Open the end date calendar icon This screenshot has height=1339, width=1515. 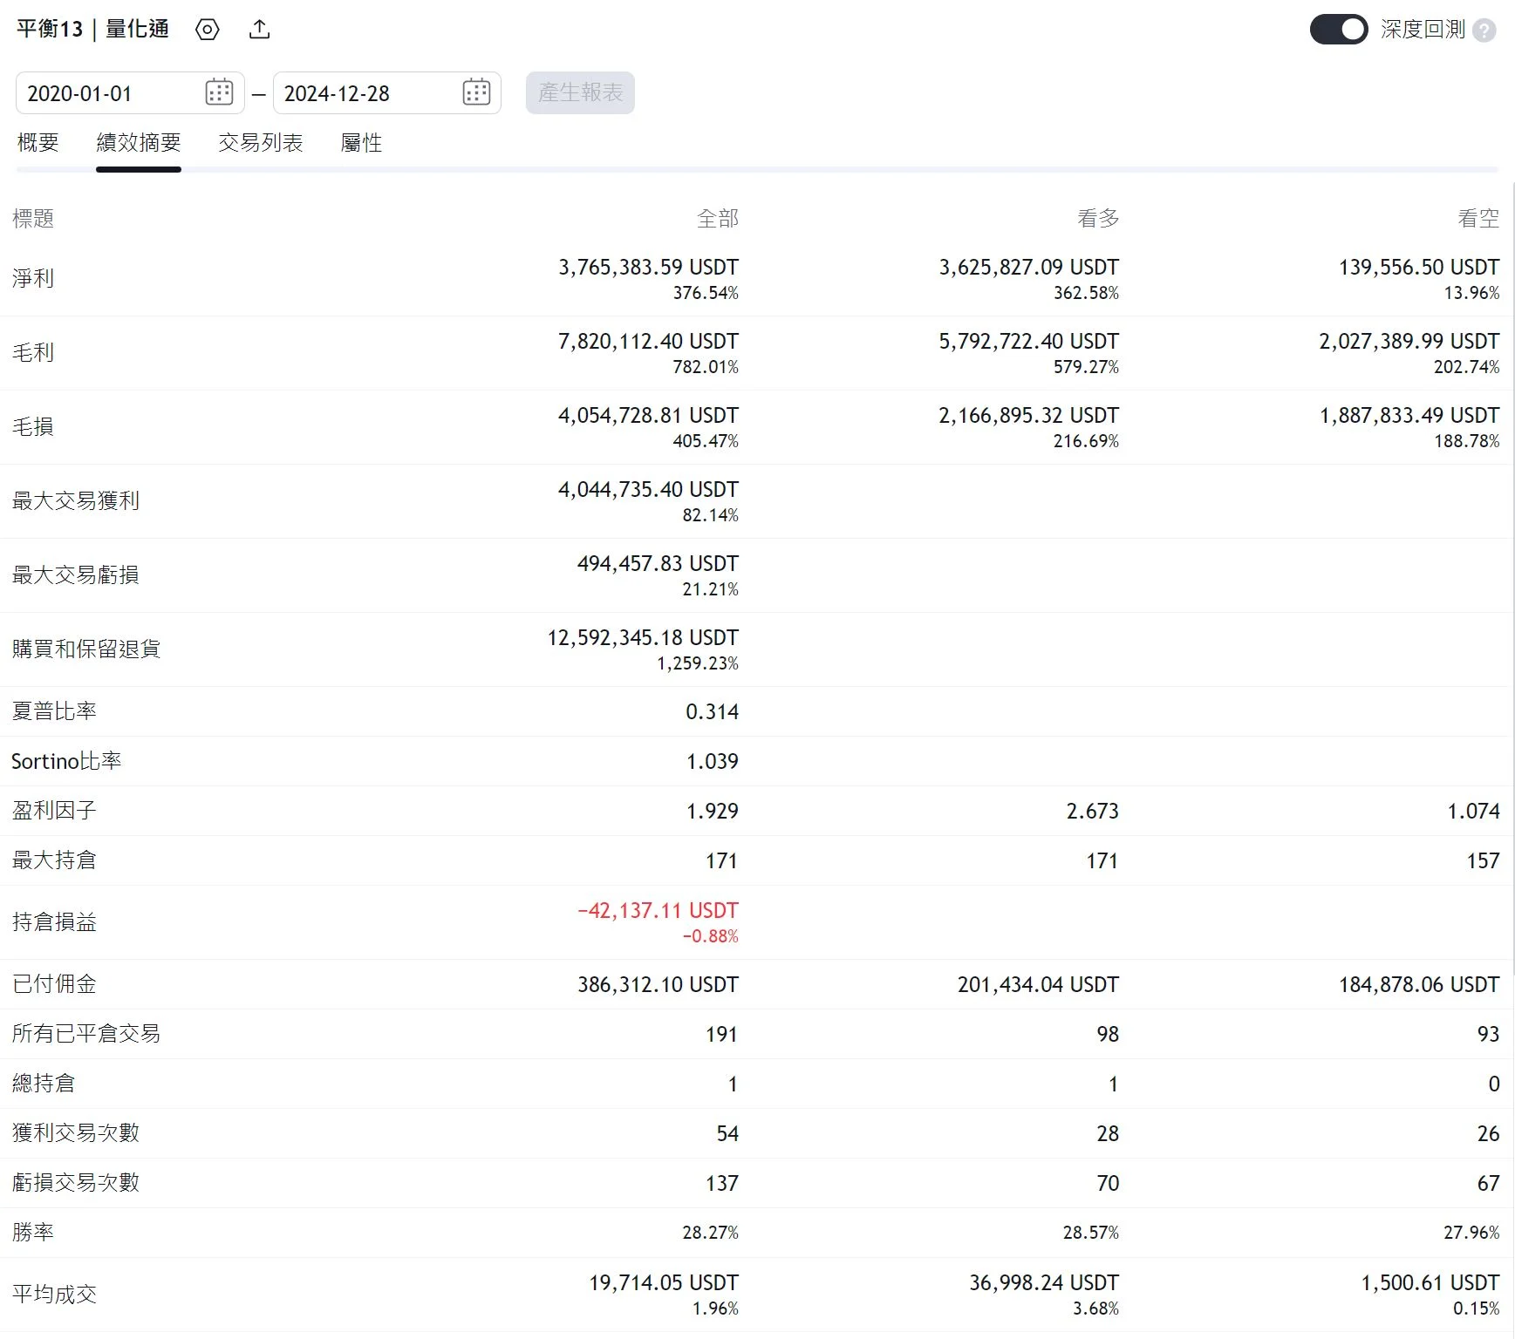coord(476,92)
